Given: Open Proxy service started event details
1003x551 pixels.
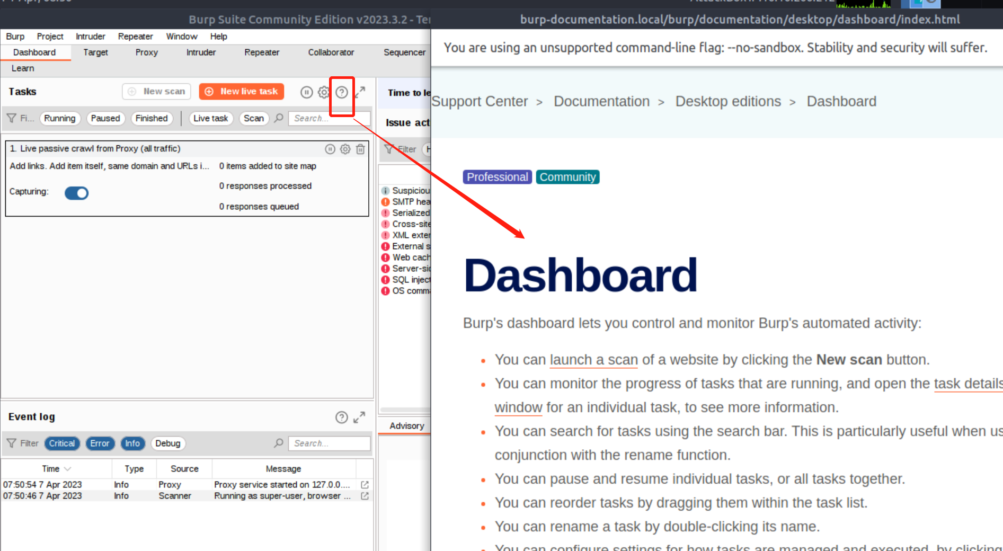Looking at the screenshot, I should [365, 485].
